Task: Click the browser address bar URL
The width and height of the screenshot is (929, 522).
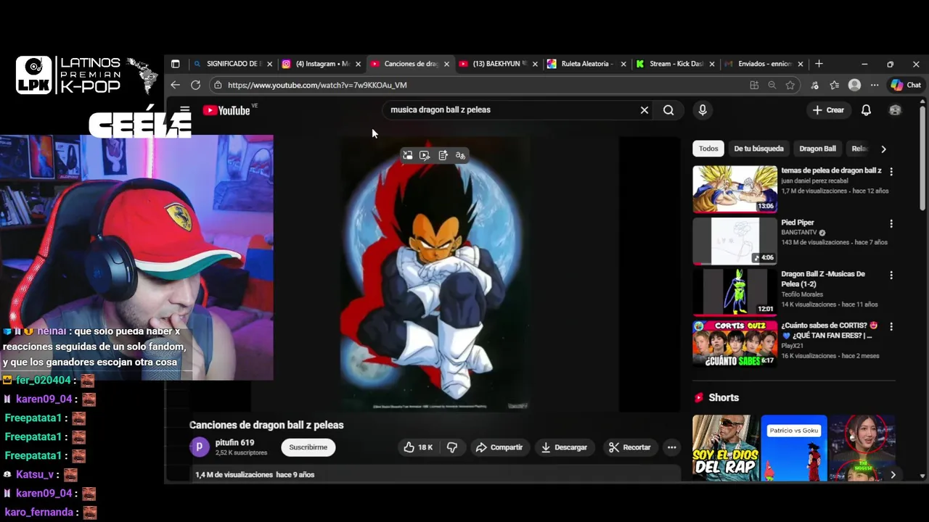Action: 317,85
